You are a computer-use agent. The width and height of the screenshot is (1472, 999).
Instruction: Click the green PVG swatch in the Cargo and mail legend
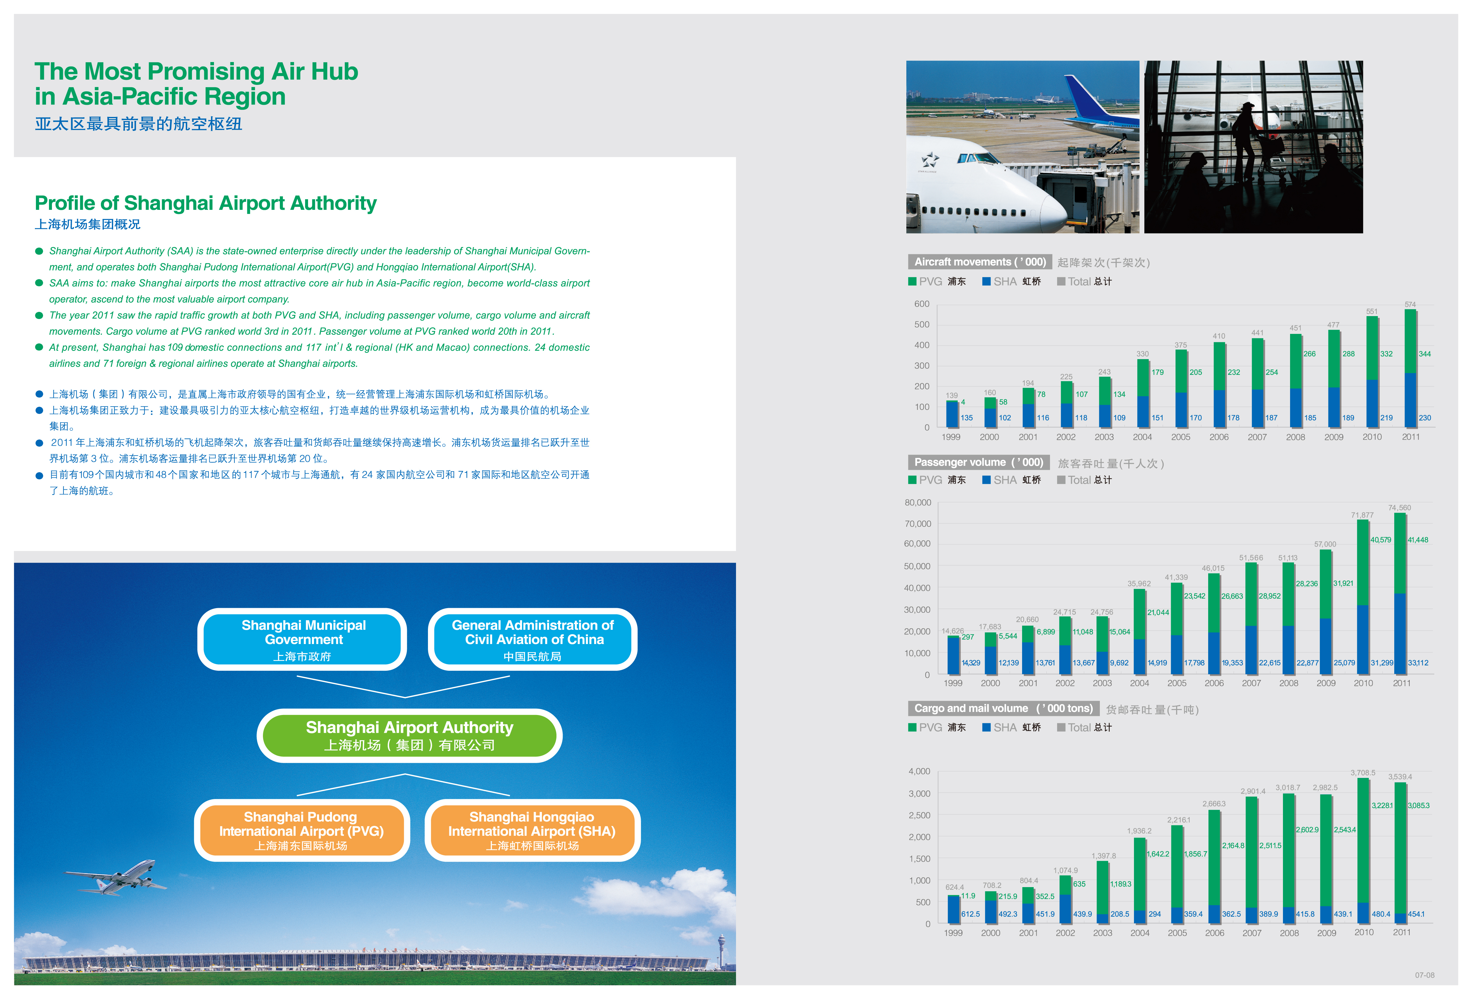(x=912, y=727)
